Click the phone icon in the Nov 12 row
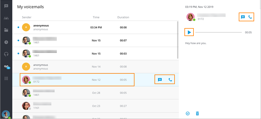The image size is (261, 119). coord(170,80)
